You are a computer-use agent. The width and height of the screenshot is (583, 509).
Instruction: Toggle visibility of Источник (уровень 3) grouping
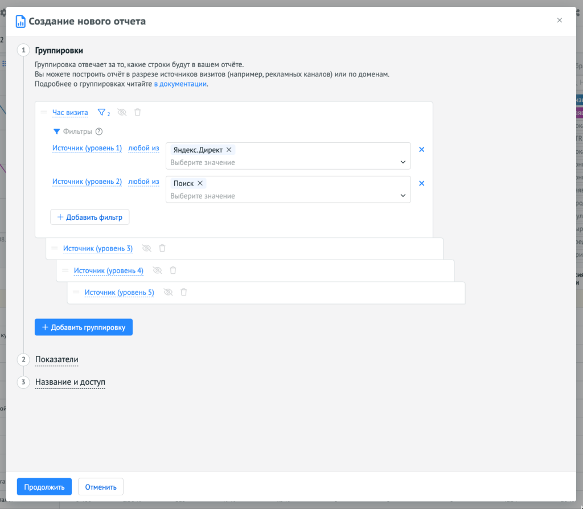(x=146, y=248)
